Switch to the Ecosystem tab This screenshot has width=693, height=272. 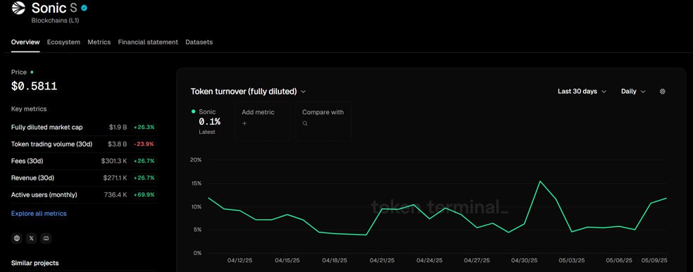[63, 42]
